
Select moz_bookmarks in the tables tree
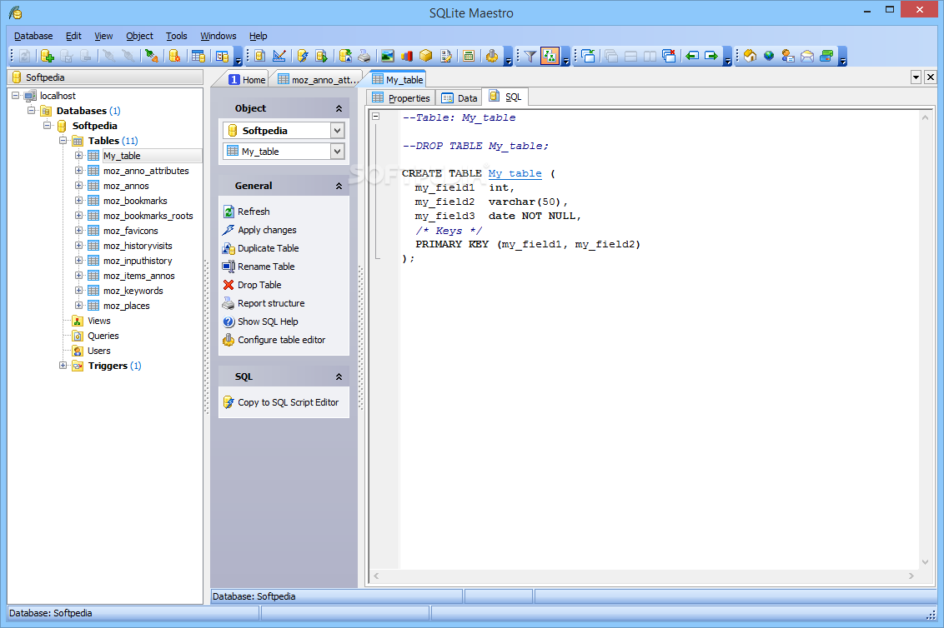pyautogui.click(x=135, y=201)
